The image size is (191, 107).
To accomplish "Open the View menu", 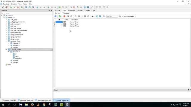I will [20, 4].
